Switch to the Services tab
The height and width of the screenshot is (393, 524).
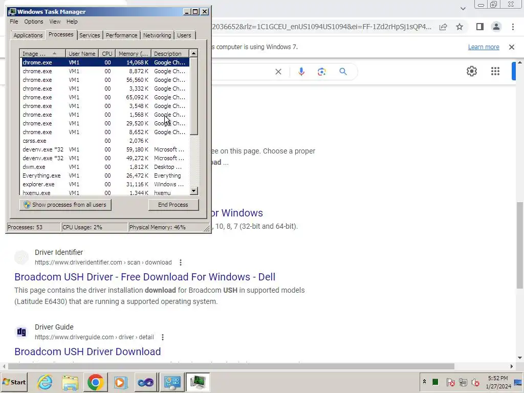point(90,35)
